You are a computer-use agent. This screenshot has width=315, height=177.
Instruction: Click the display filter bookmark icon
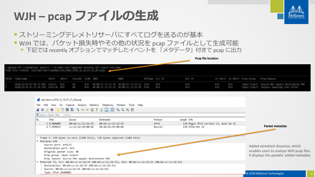click(x=37, y=115)
